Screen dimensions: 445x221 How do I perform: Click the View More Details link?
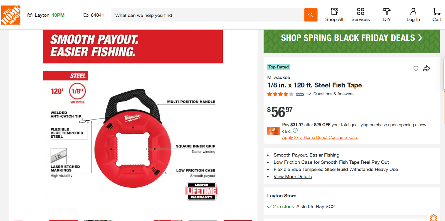click(x=293, y=177)
